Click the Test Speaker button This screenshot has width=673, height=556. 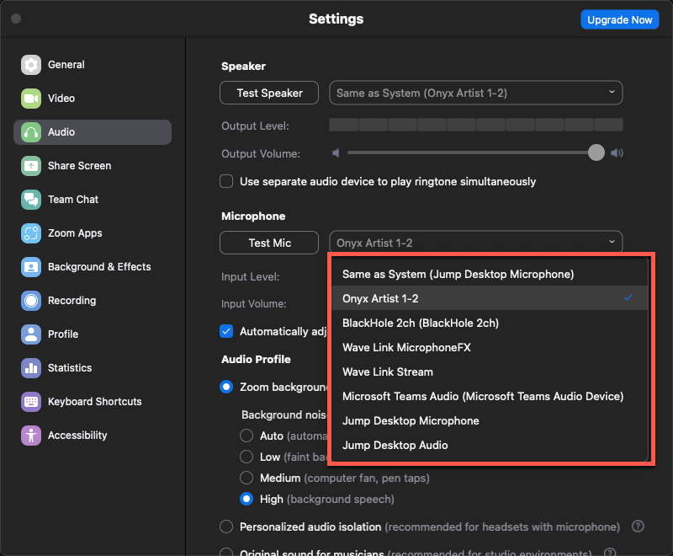point(269,93)
